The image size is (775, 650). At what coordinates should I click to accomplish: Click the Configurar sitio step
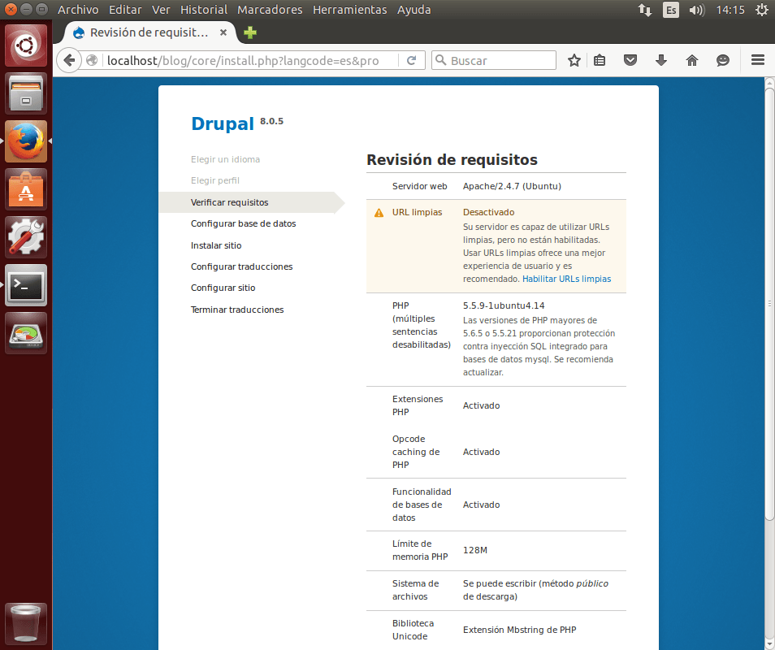click(x=223, y=288)
